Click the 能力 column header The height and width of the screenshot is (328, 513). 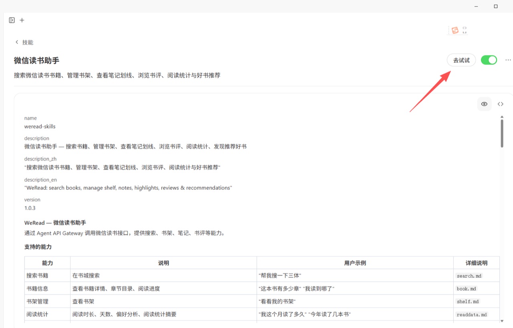pos(47,263)
